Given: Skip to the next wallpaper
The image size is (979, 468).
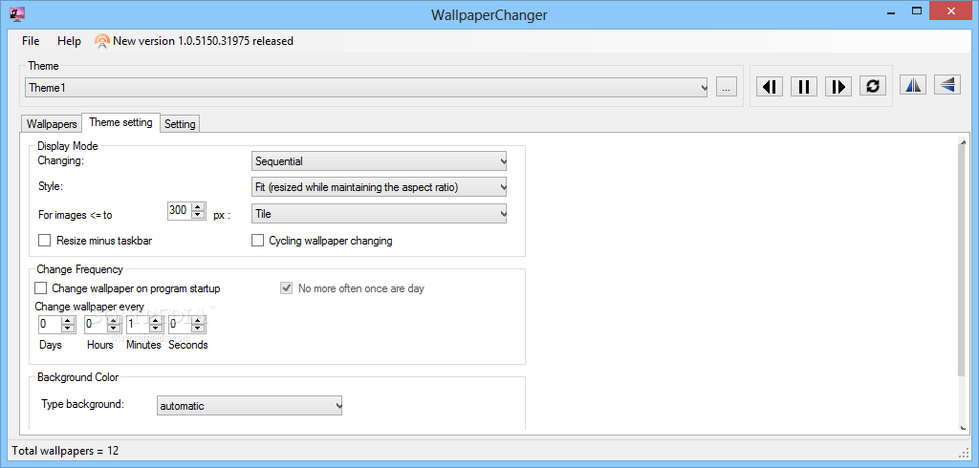Looking at the screenshot, I should click(838, 86).
